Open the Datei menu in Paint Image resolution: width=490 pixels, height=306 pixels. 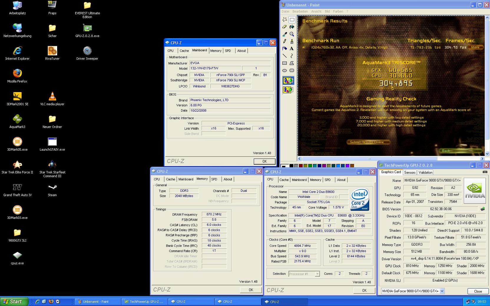(285, 11)
